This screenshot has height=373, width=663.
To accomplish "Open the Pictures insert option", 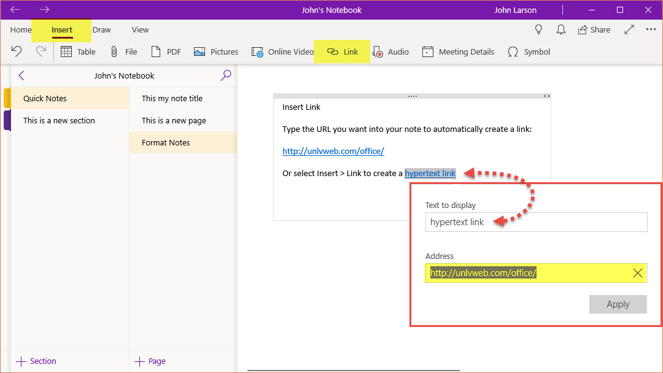I will pyautogui.click(x=216, y=52).
